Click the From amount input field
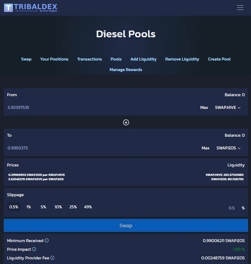251x264 pixels. tap(101, 108)
